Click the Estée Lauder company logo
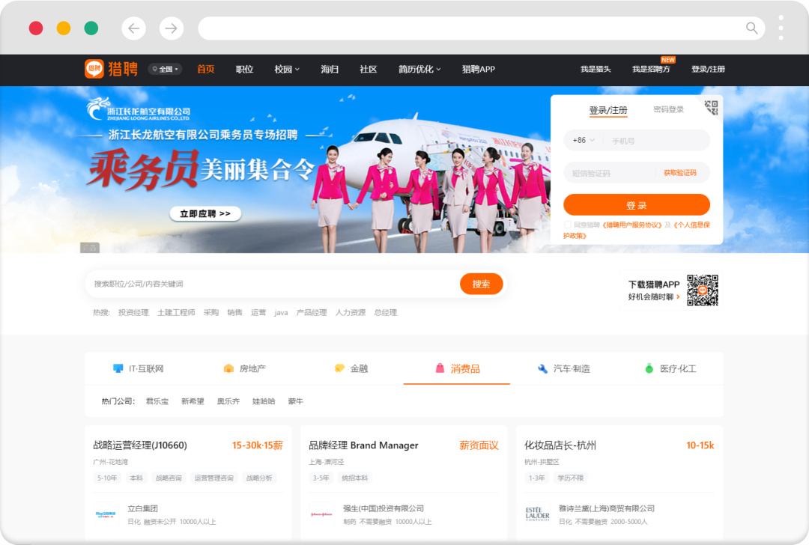This screenshot has height=545, width=809. 537,514
